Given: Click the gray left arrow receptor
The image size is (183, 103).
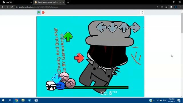Looking at the screenshot, I should pos(101,27).
